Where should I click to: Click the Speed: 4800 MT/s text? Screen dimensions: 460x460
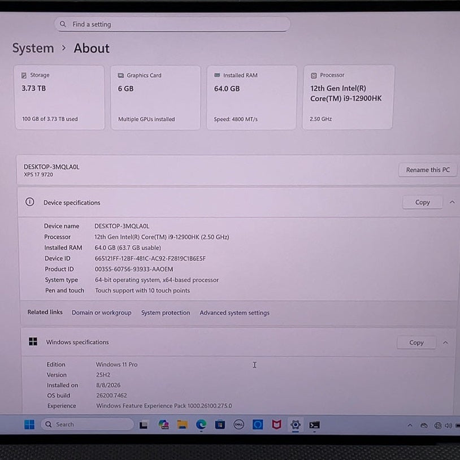(236, 119)
